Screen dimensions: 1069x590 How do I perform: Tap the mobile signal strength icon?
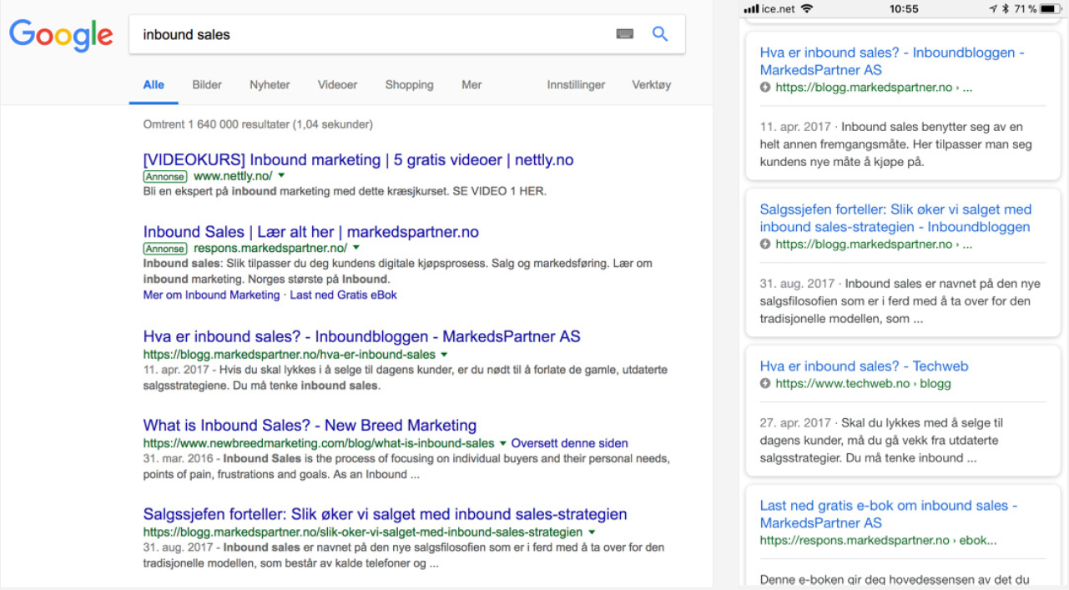(x=751, y=9)
